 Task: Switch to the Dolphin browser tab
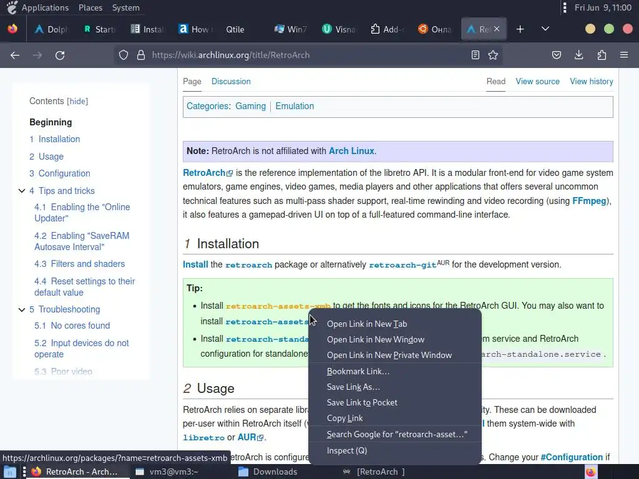[x=52, y=29]
